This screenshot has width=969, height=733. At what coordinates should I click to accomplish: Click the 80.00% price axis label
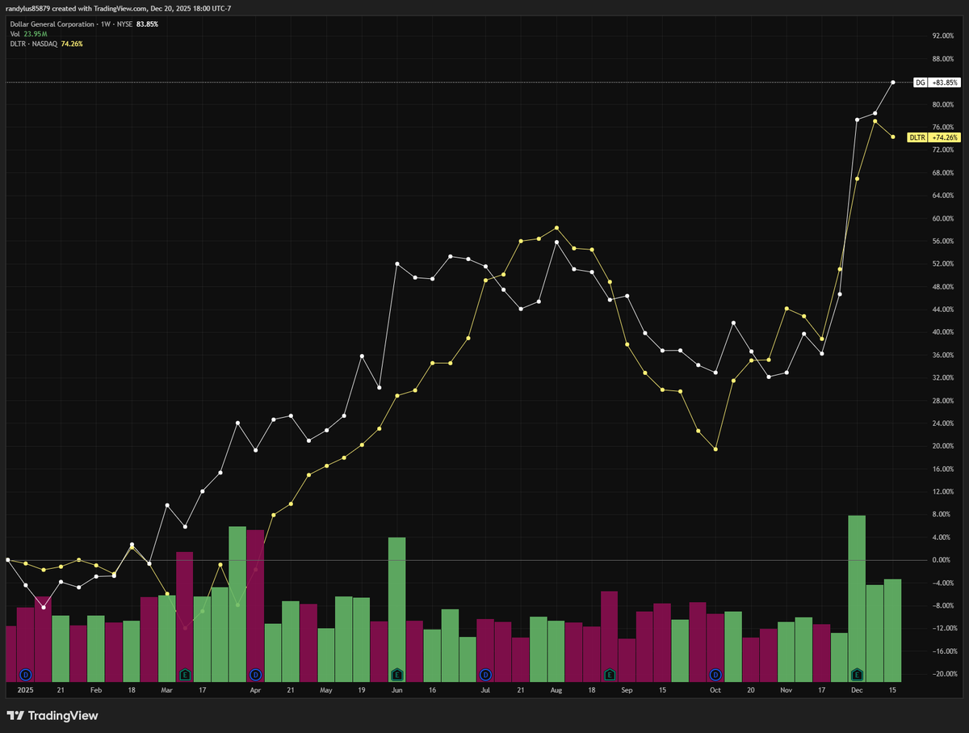[942, 104]
